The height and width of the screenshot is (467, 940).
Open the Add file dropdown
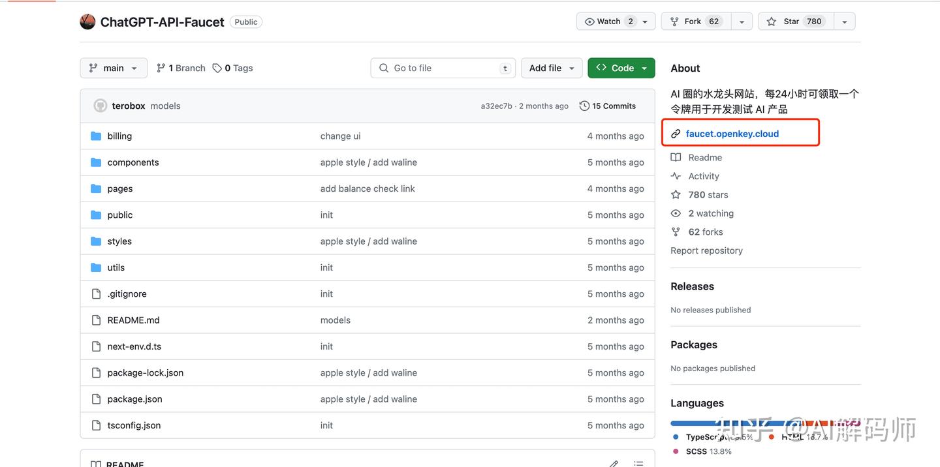point(552,68)
